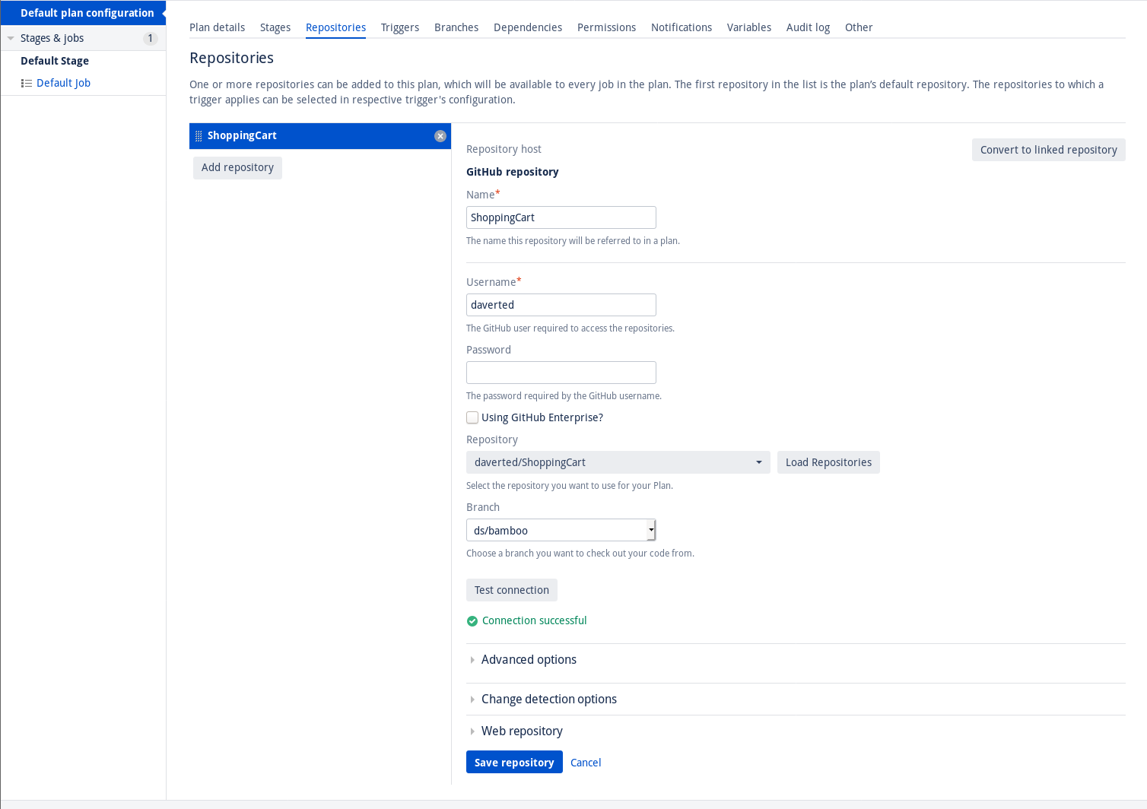Select Default plan configuration header
Image resolution: width=1147 pixels, height=809 pixels.
pyautogui.click(x=84, y=13)
